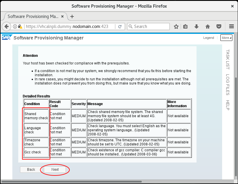
Task: Click MEDIUM severity in Shared memory row
Action: click(79, 116)
